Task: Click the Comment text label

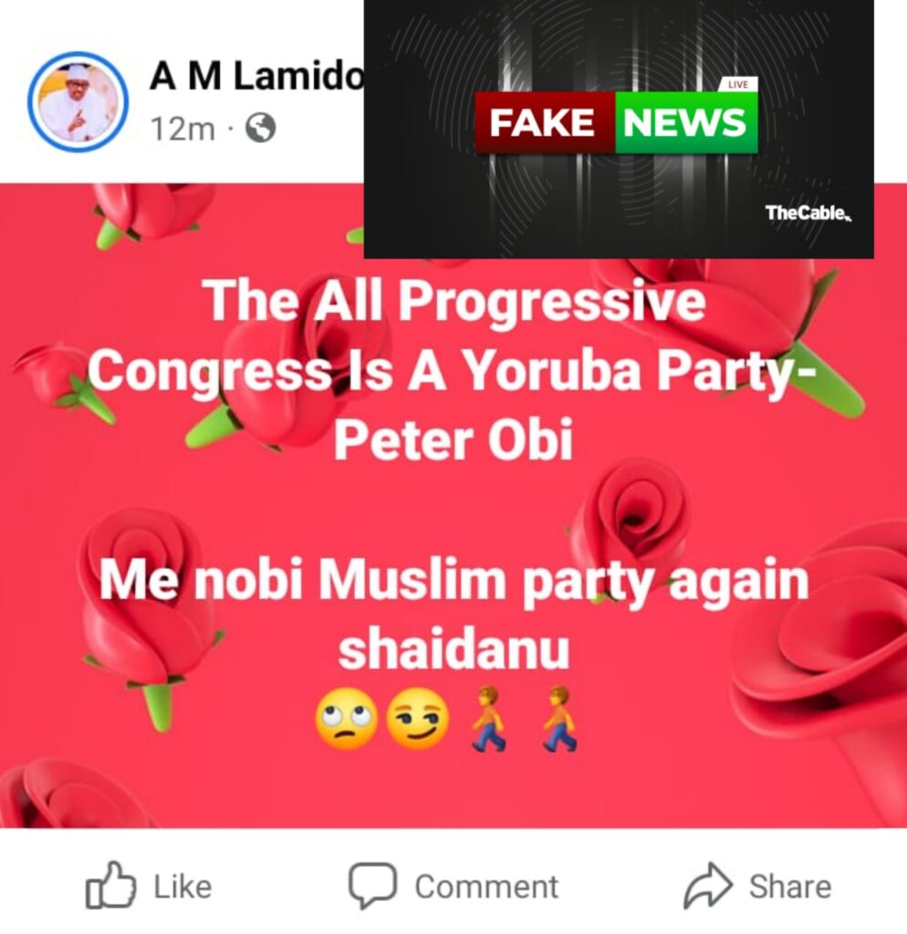Action: (487, 887)
